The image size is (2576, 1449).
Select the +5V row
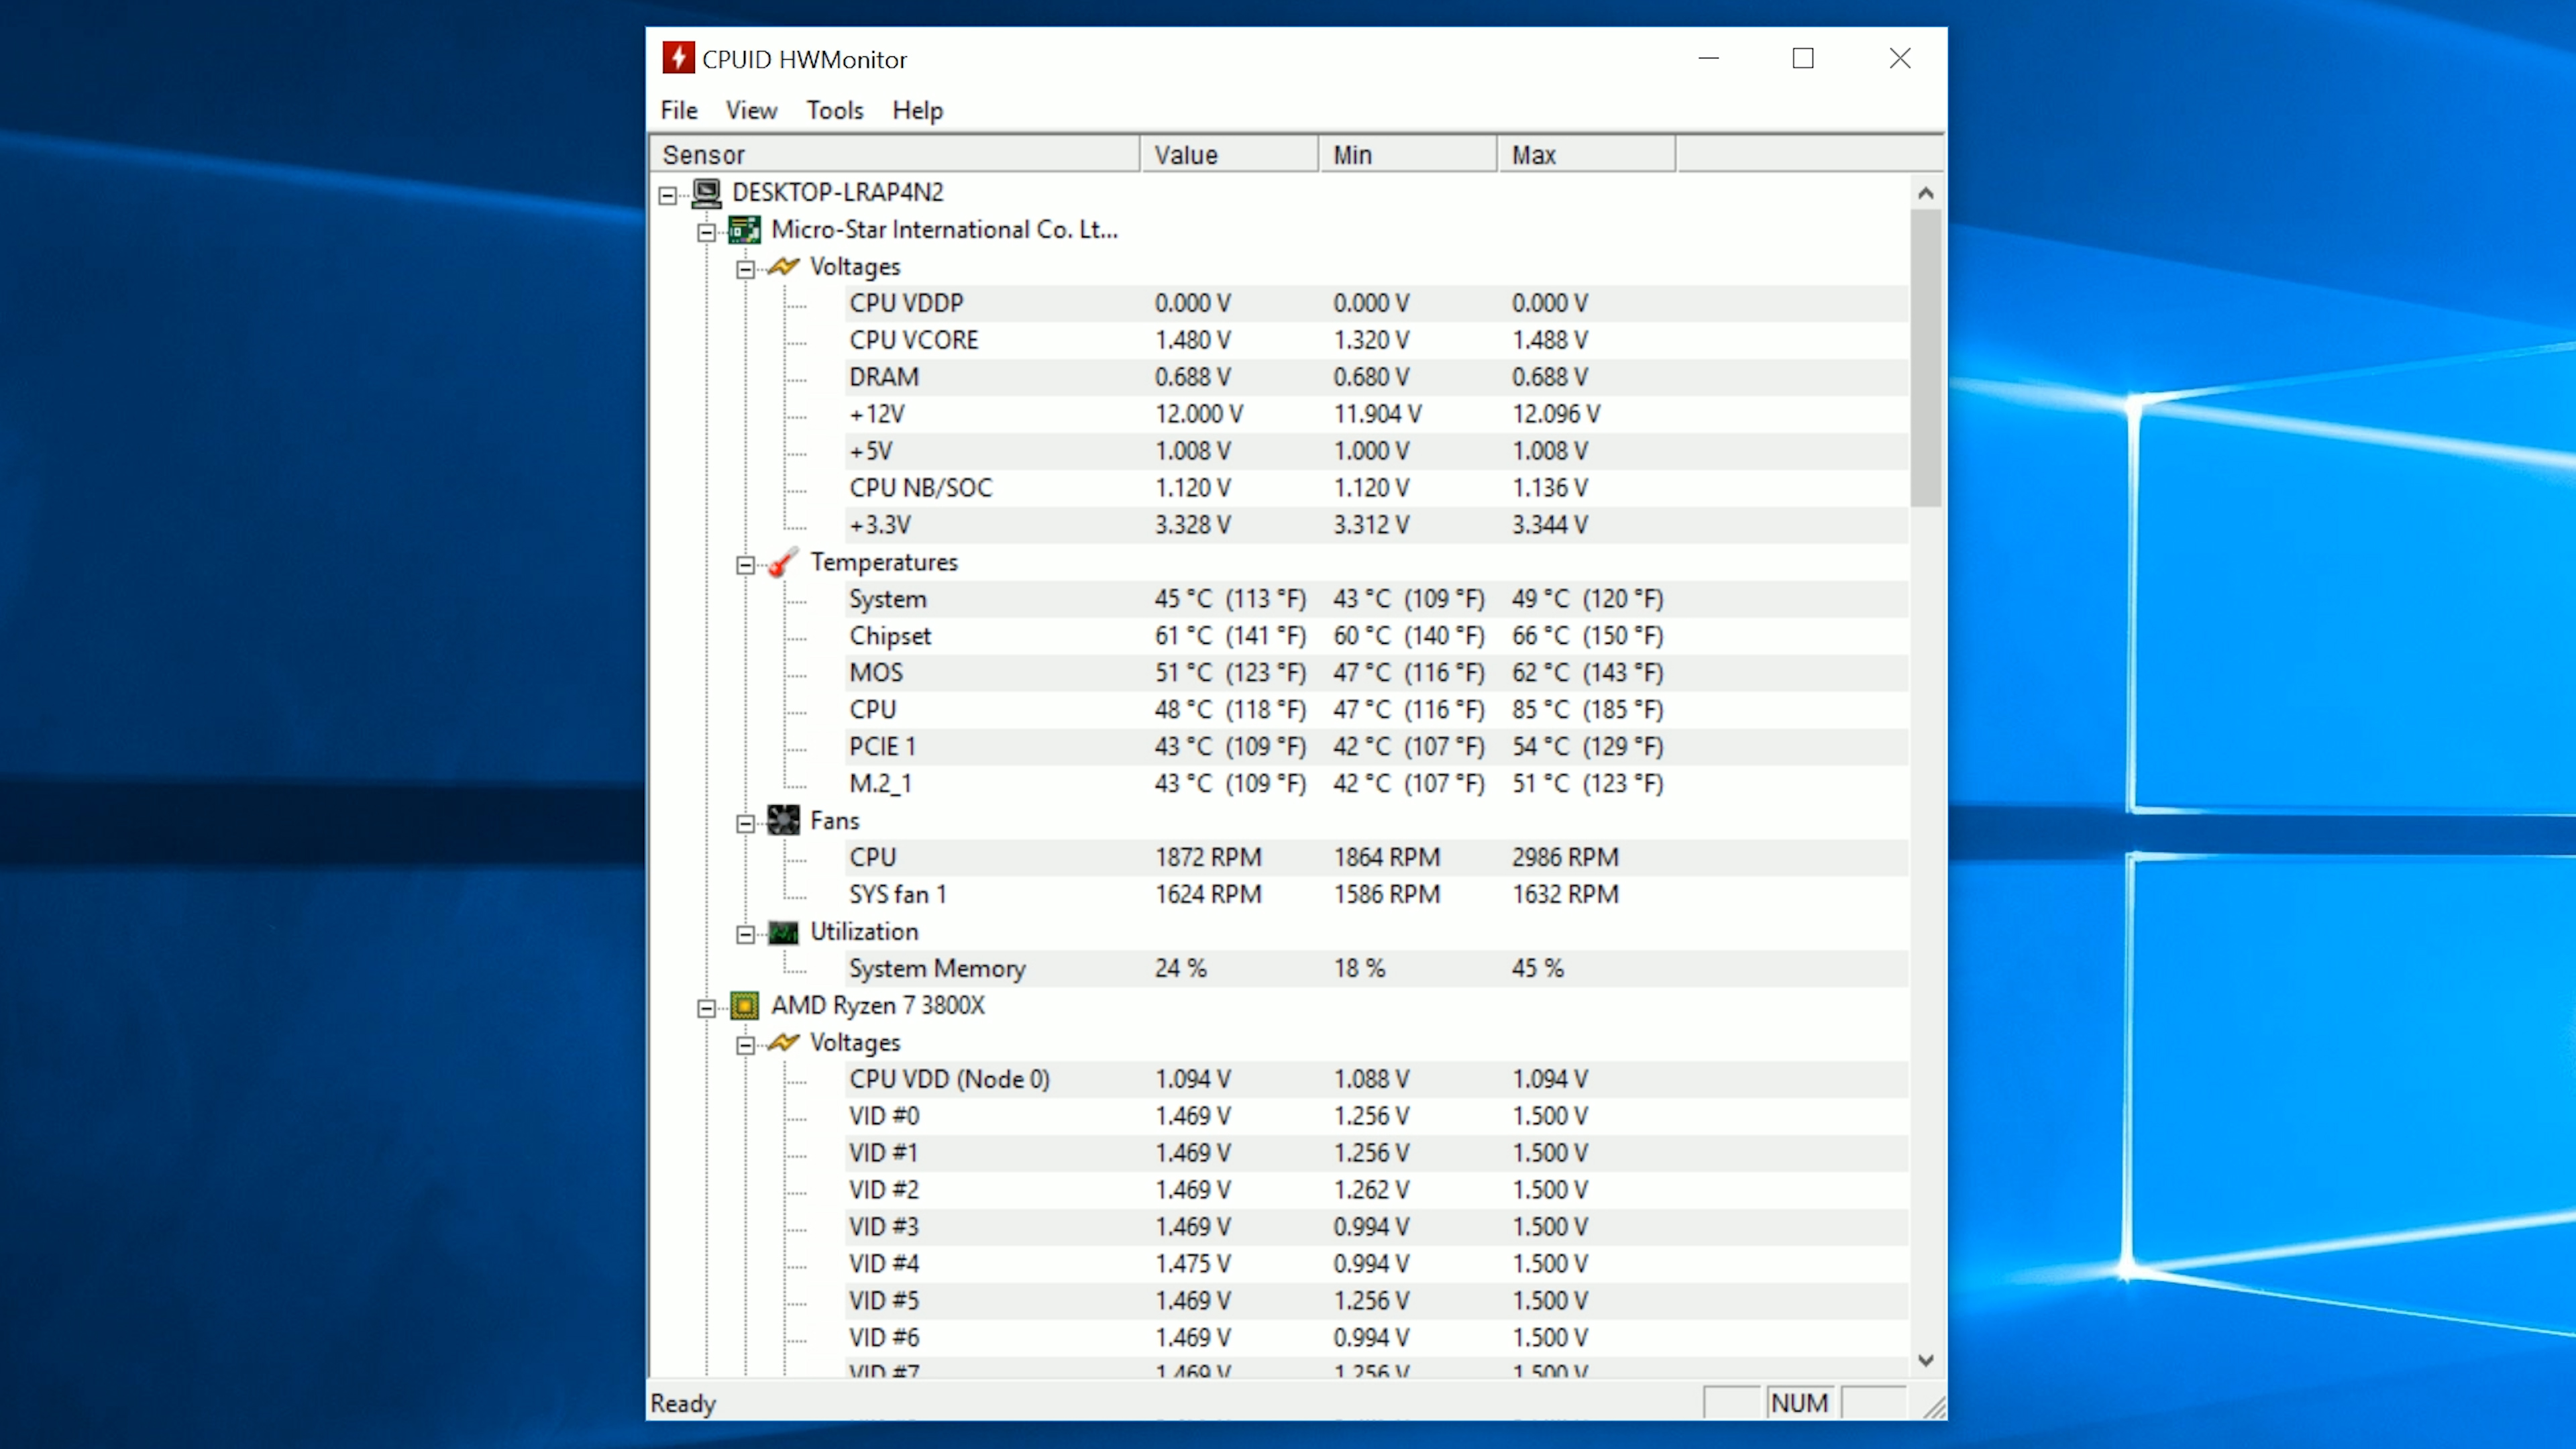coord(1376,451)
